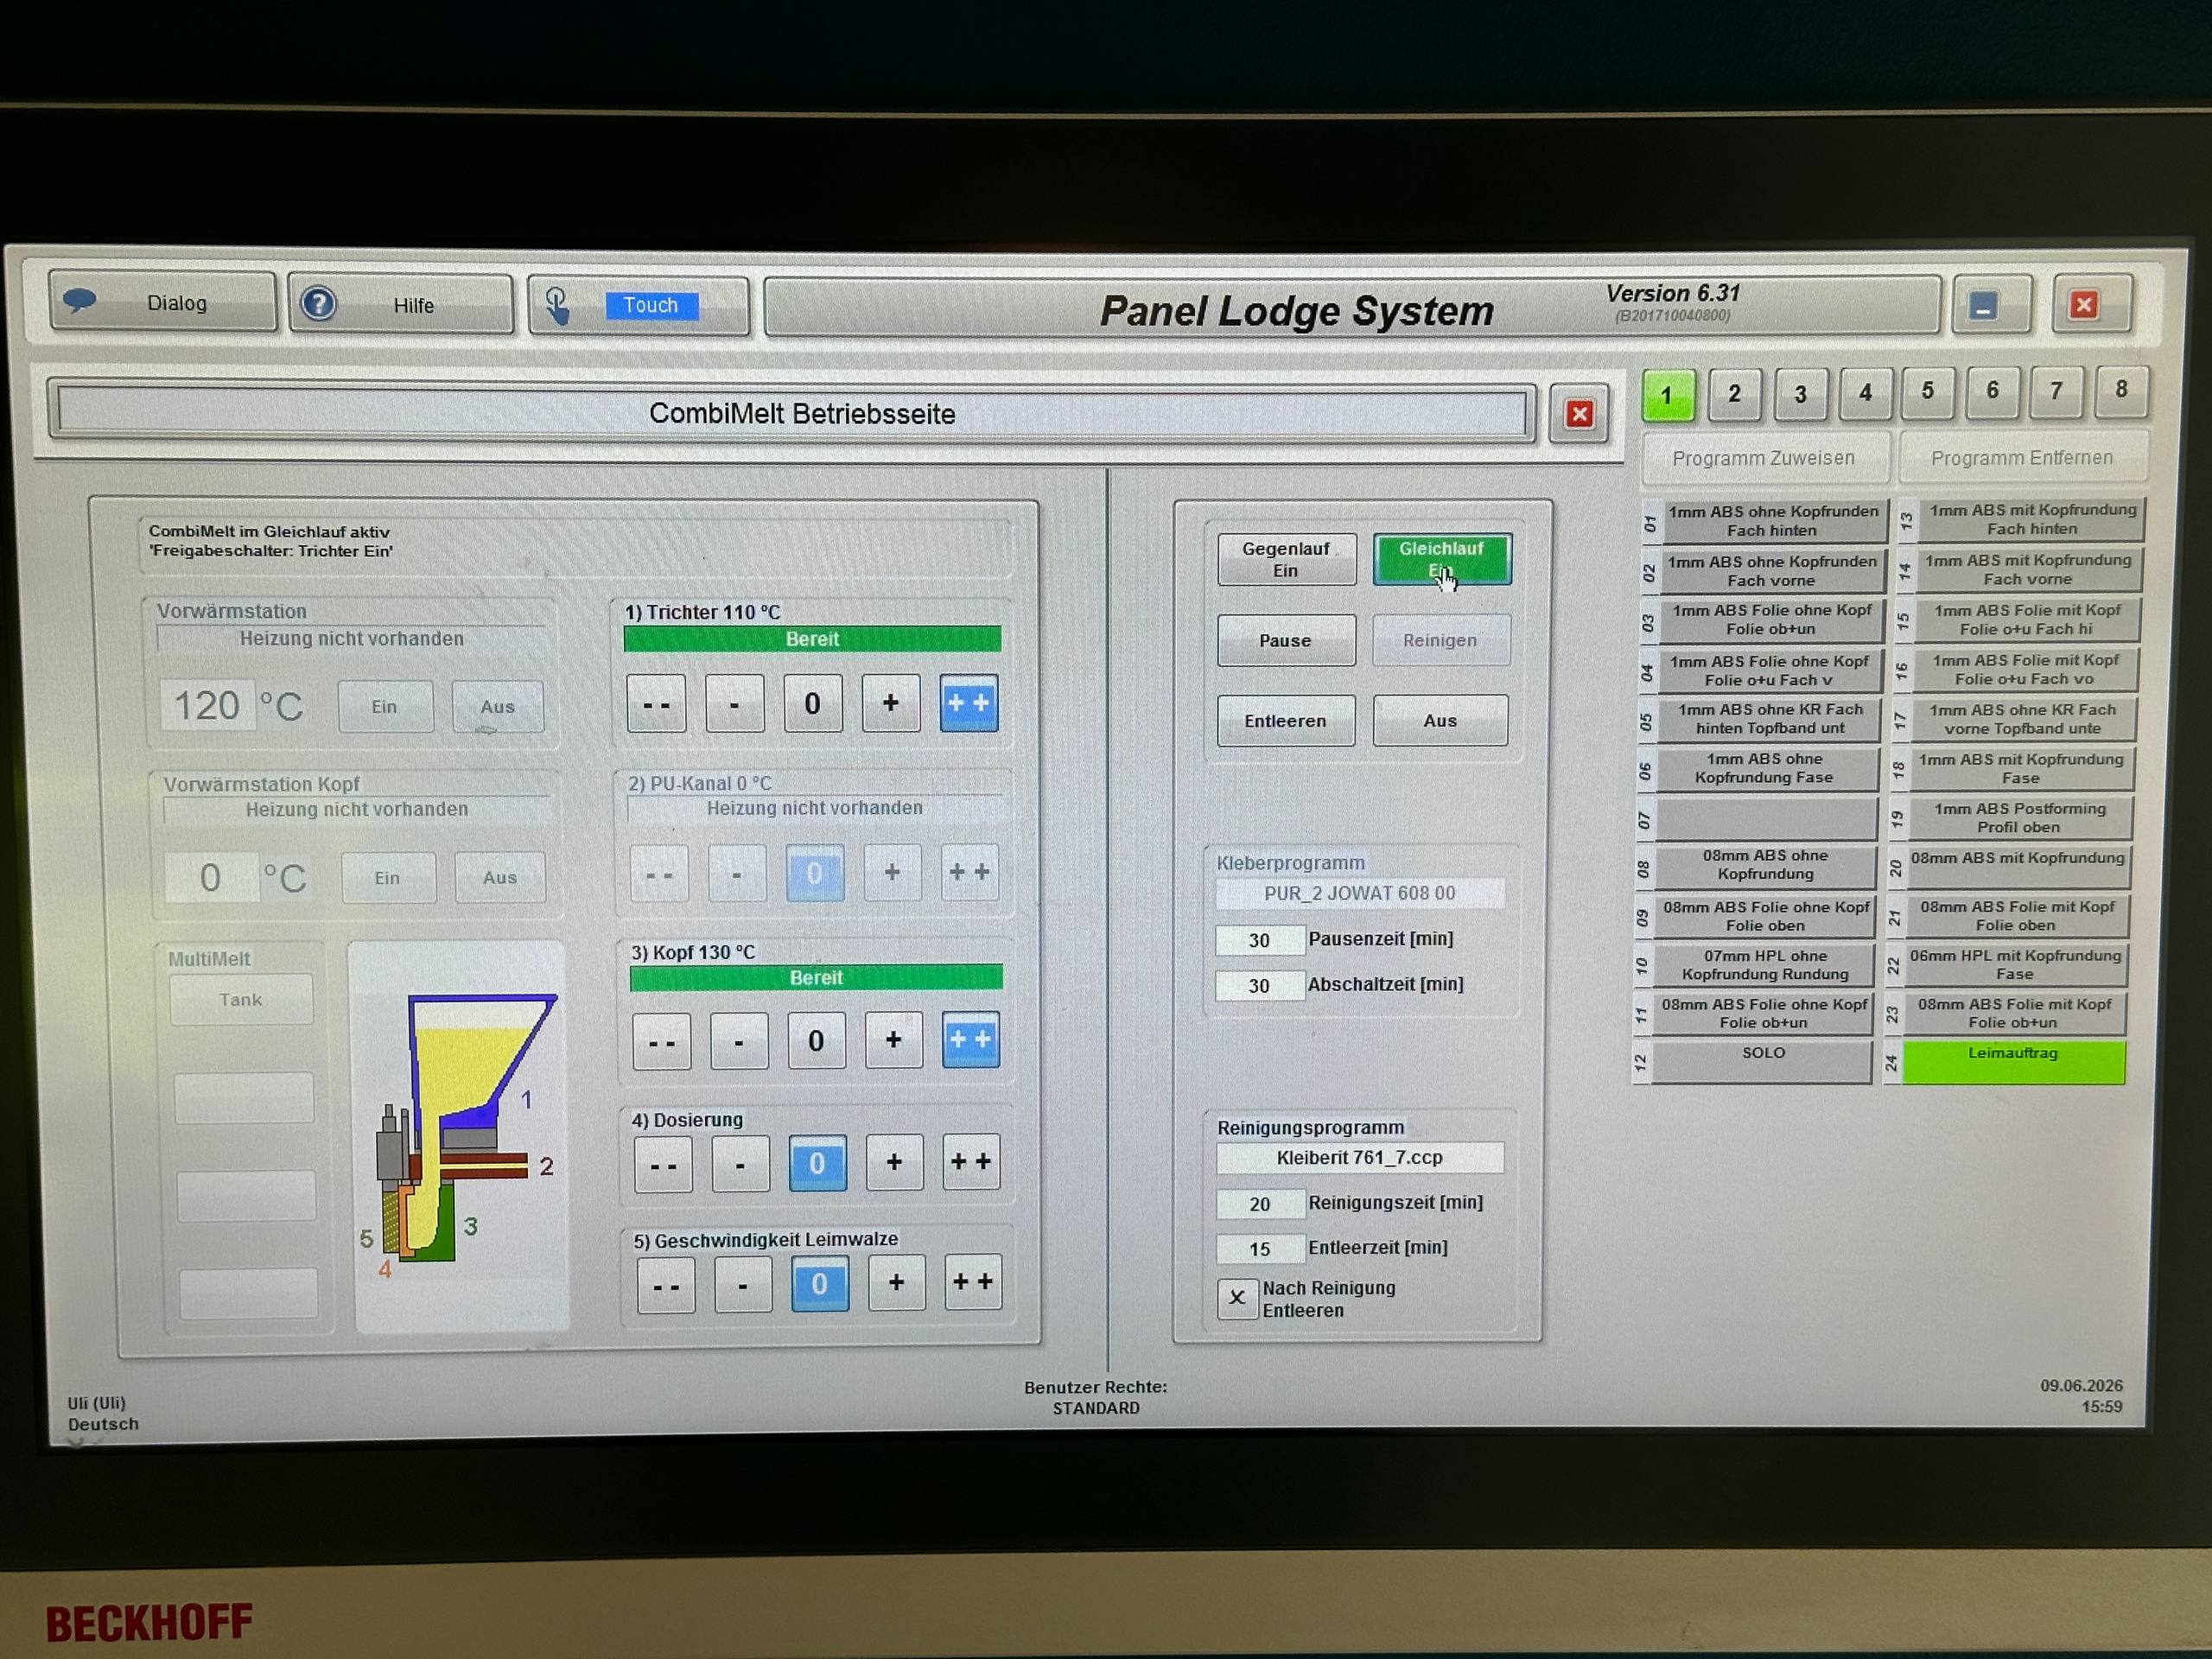The width and height of the screenshot is (2212, 1659).
Task: Turn Vorwärmstation Kopf heating Aus
Action: point(500,878)
